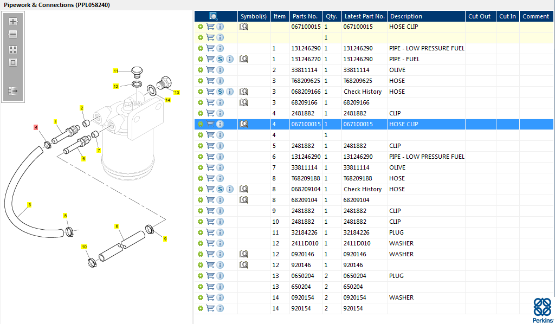Open info icon on the 650204 row

click(x=220, y=287)
